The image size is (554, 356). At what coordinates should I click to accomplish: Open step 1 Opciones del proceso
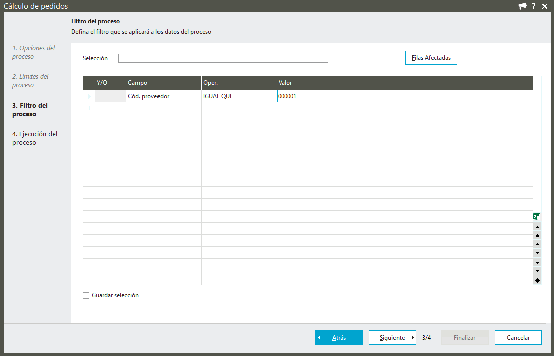click(x=34, y=52)
